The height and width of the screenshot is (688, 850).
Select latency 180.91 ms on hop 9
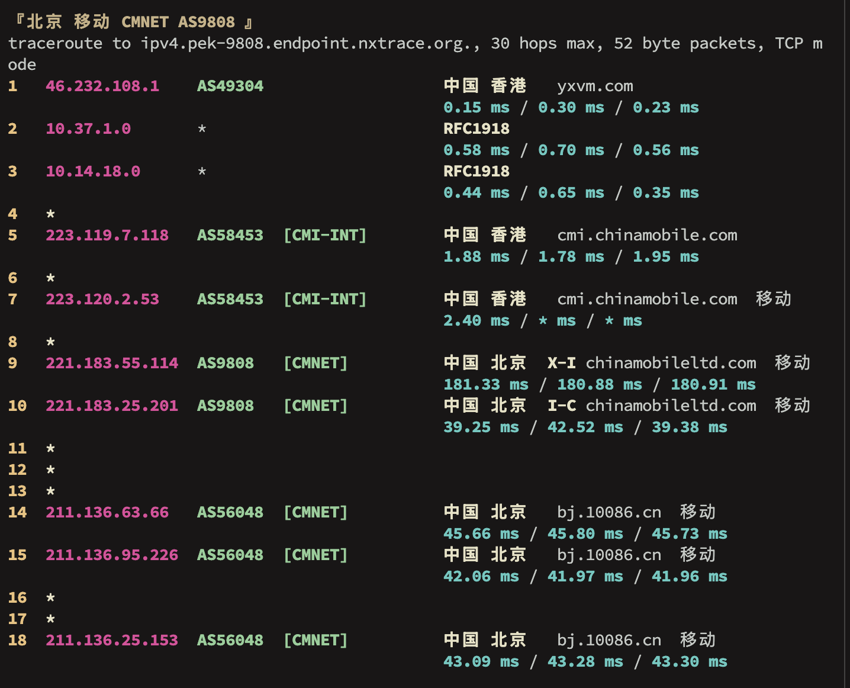point(713,384)
